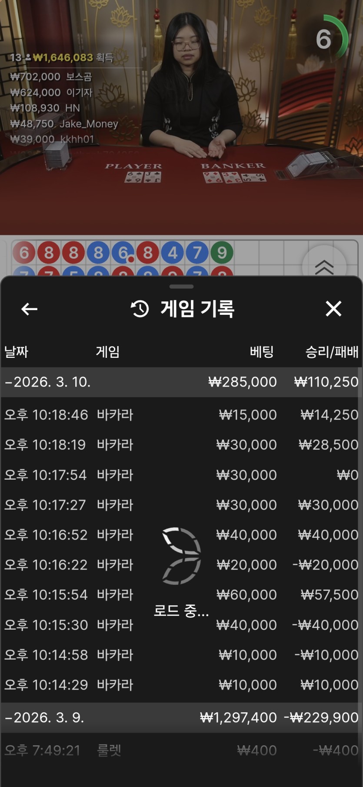The height and width of the screenshot is (787, 363).
Task: Click the ₩0 result amount
Action: tap(348, 475)
